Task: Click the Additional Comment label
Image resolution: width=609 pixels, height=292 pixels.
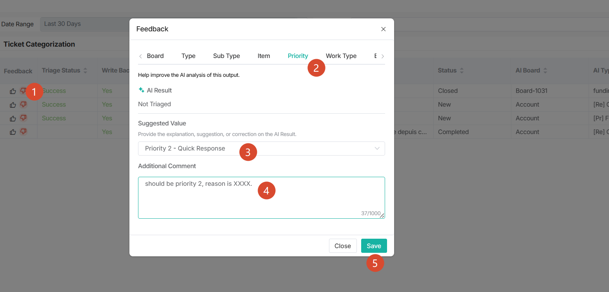Action: coord(167,166)
